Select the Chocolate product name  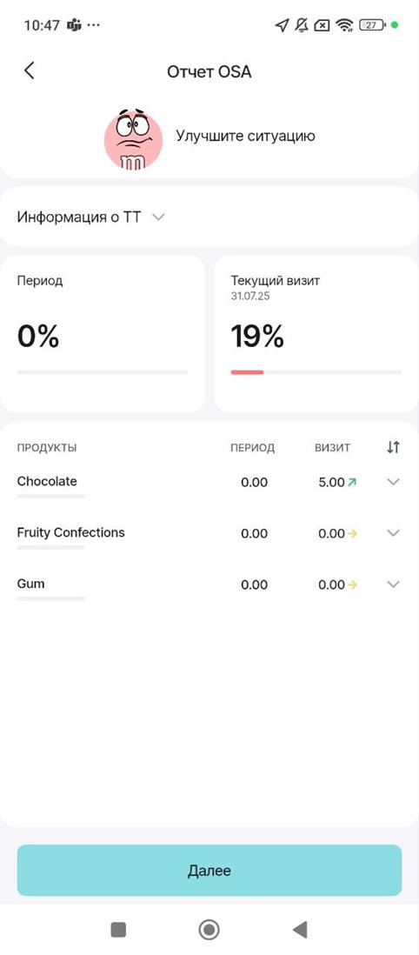pos(47,481)
